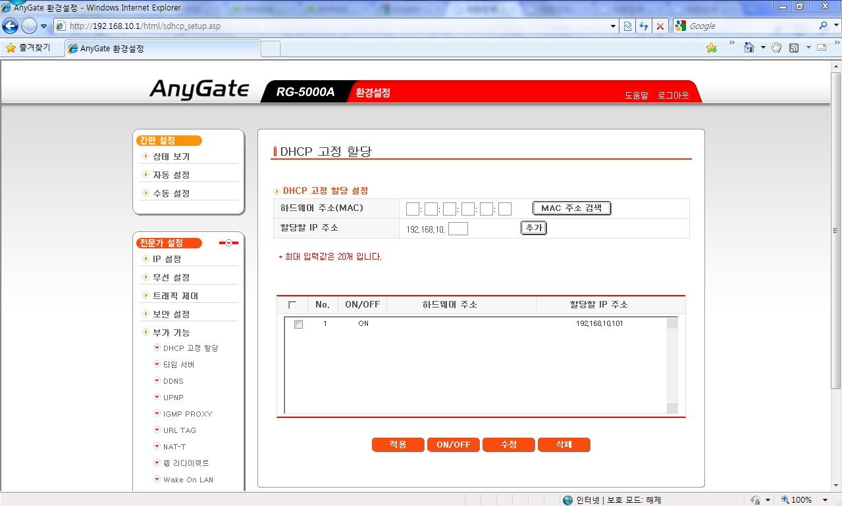The image size is (842, 506).
Task: Open the DDNS submenu link
Action: [x=173, y=381]
